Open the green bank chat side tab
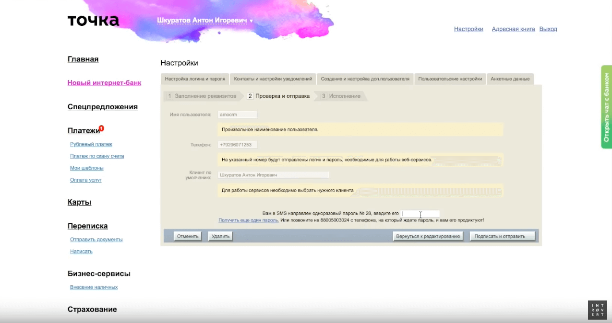This screenshot has width=612, height=323. click(606, 107)
